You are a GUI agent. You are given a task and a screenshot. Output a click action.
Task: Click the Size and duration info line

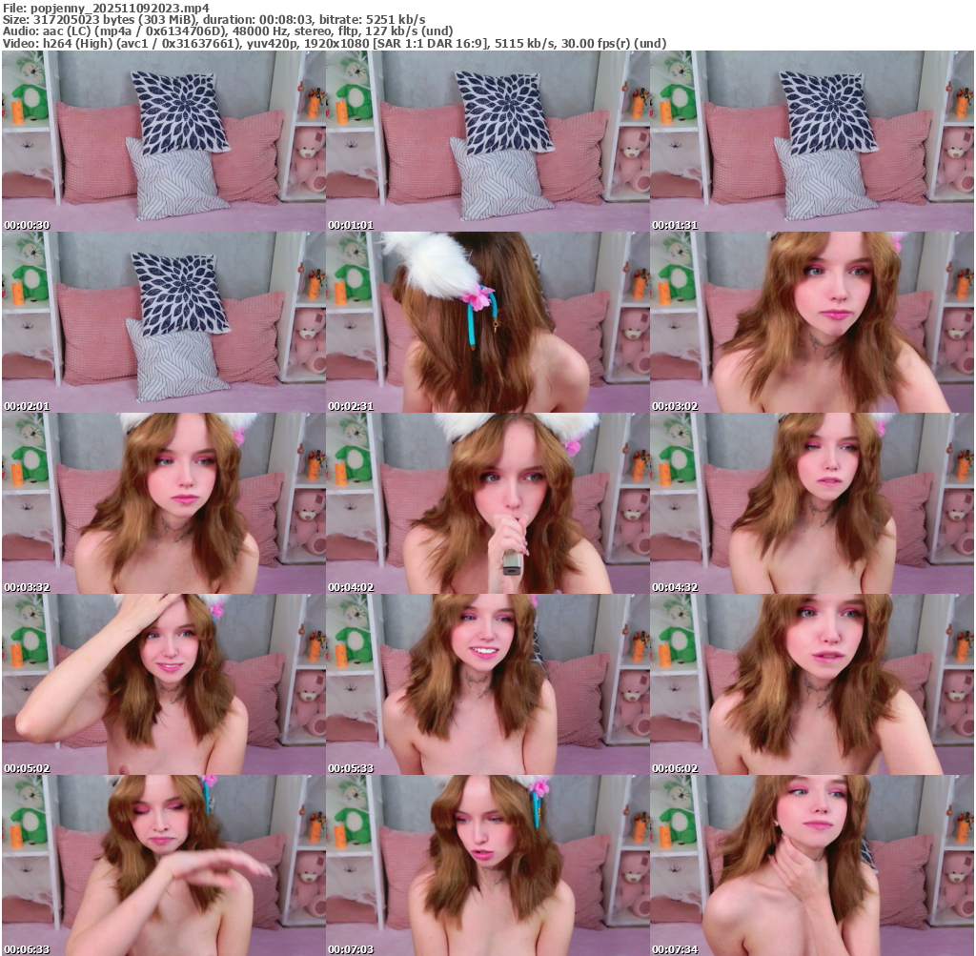click(x=214, y=19)
